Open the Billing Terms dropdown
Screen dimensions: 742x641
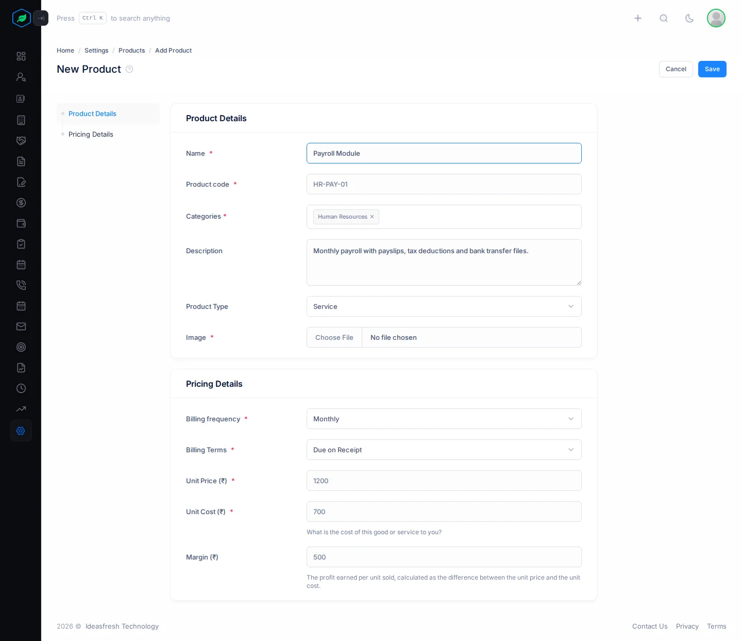coord(444,450)
